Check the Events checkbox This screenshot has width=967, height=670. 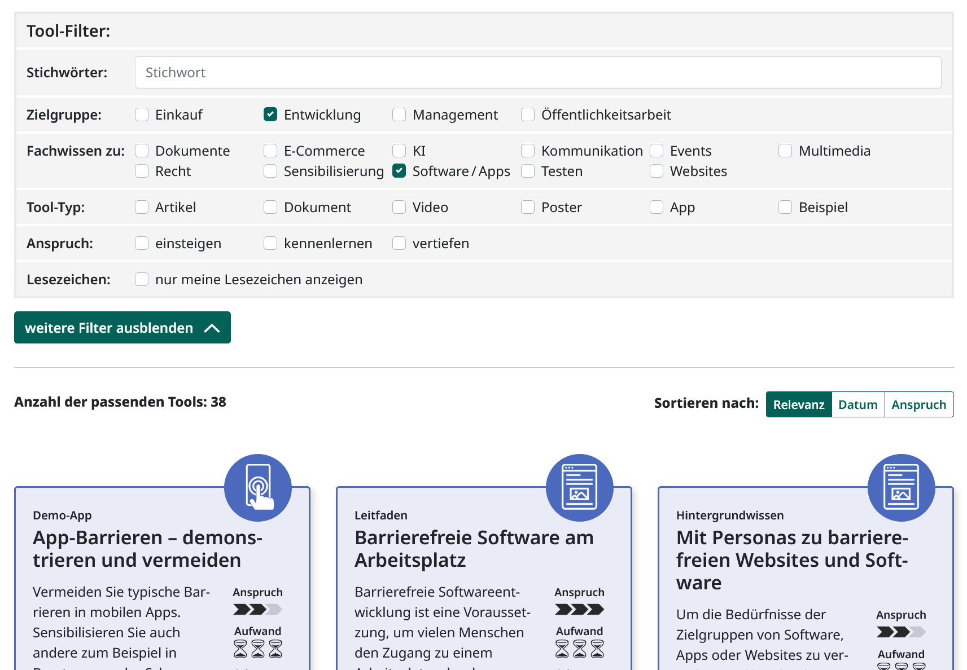657,151
